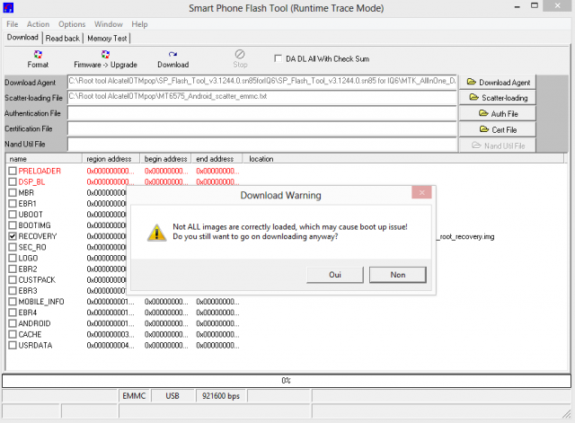Screen dimensions: 575x423
Task: Click the Scatter-loading File path field
Action: click(x=261, y=97)
